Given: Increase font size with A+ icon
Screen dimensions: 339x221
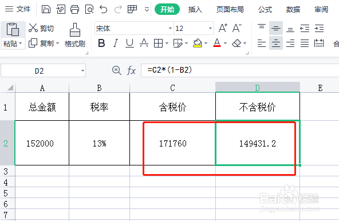Looking at the screenshot, I should [223, 28].
